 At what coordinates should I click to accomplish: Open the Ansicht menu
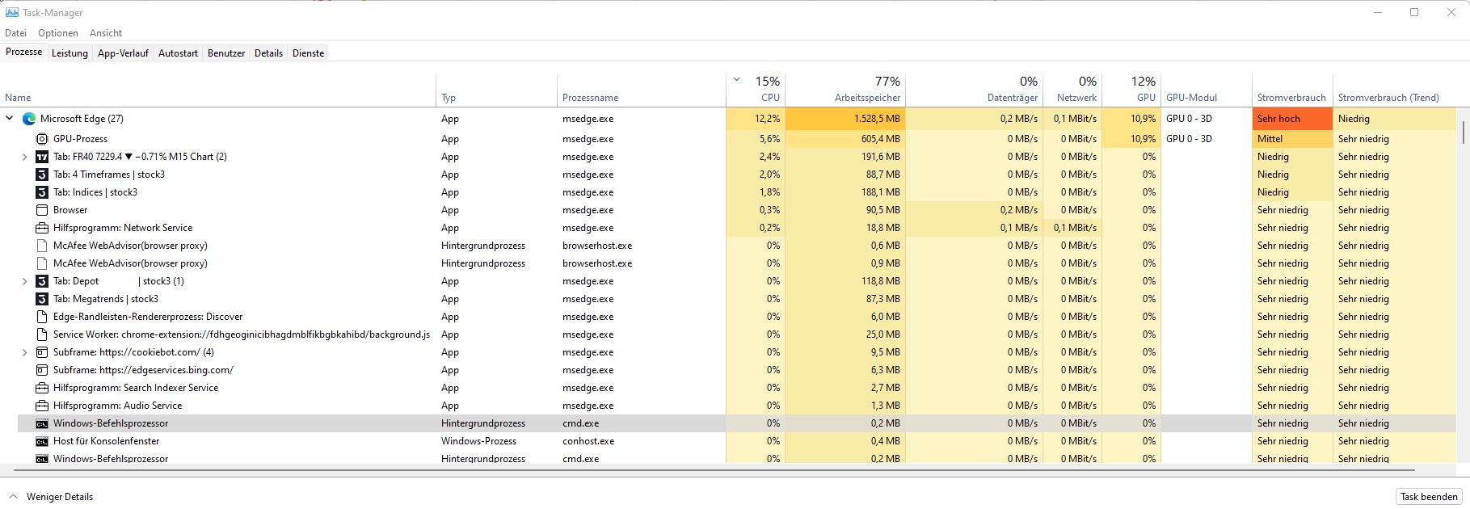pos(106,33)
